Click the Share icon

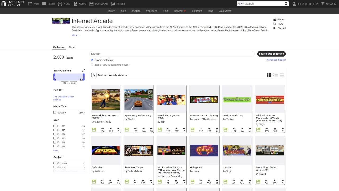pos(275,20)
